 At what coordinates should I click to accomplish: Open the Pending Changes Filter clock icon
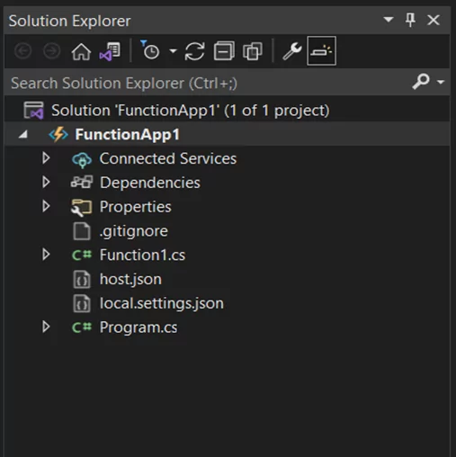(x=150, y=50)
